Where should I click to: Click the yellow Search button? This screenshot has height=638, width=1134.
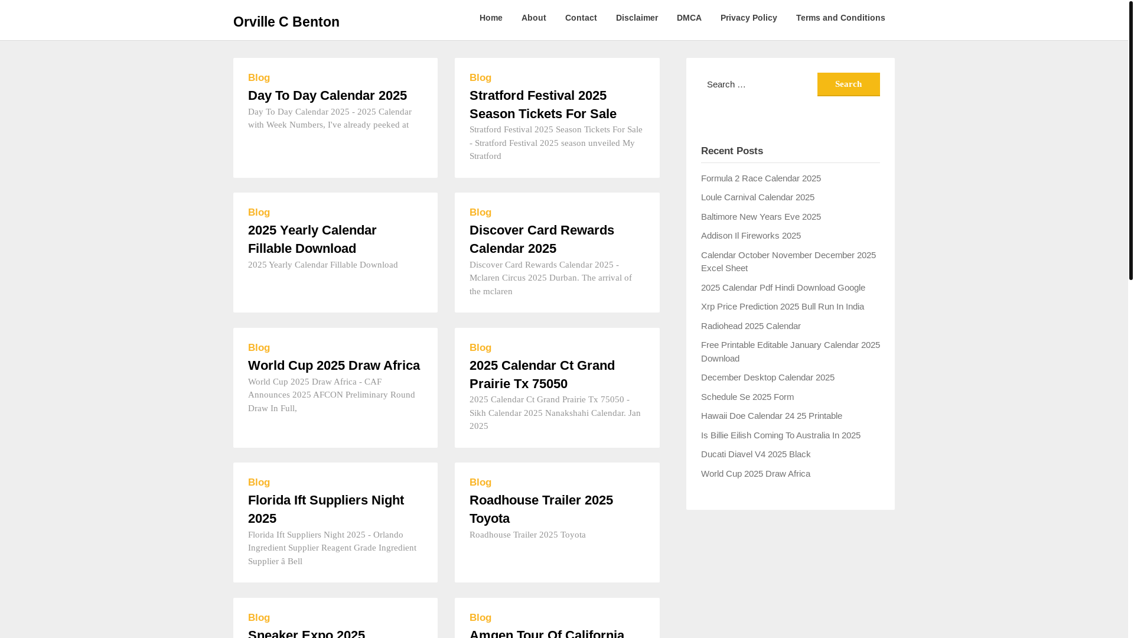tap(848, 84)
